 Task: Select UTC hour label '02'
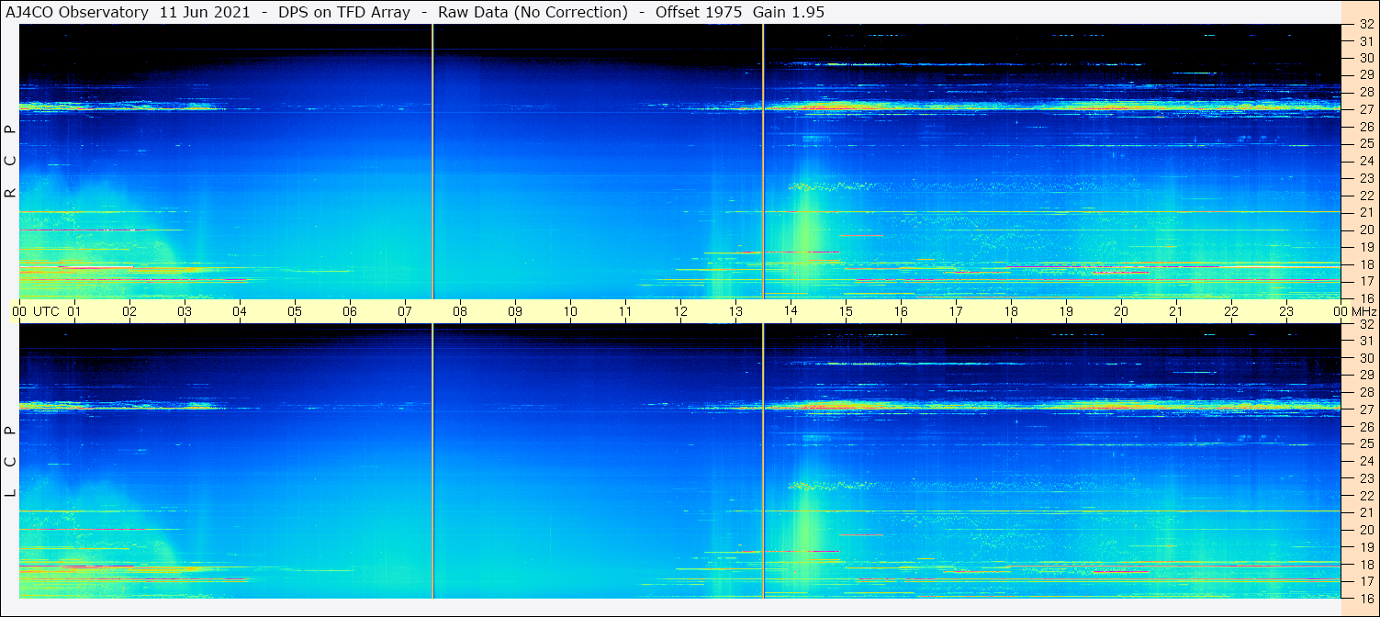pos(129,311)
